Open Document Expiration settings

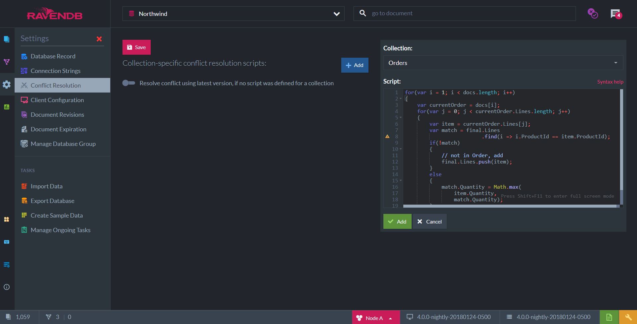pos(62,129)
